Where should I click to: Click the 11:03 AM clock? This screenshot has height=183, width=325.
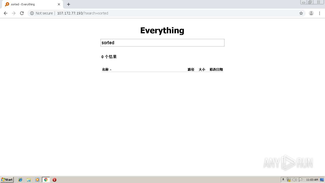tap(312, 180)
